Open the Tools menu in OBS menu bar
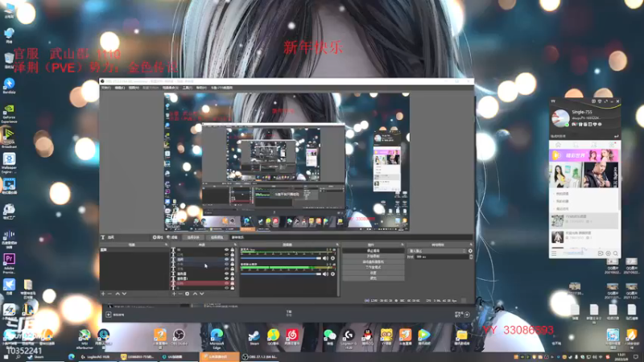 (x=188, y=88)
